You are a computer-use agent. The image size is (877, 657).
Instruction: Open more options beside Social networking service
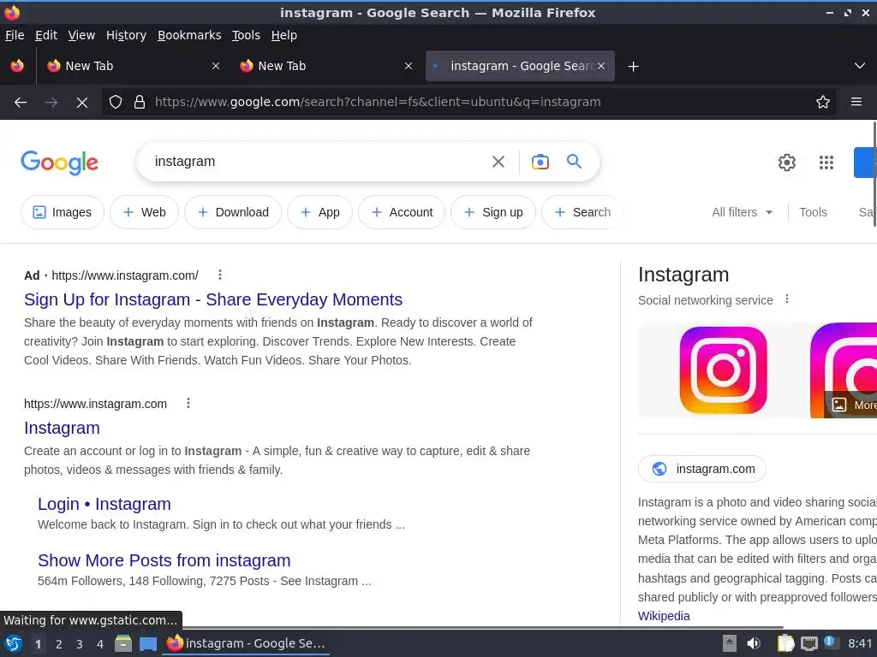pos(787,299)
